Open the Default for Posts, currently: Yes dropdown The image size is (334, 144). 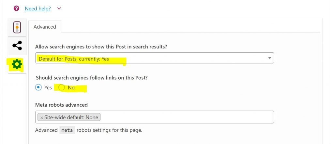pyautogui.click(x=155, y=58)
